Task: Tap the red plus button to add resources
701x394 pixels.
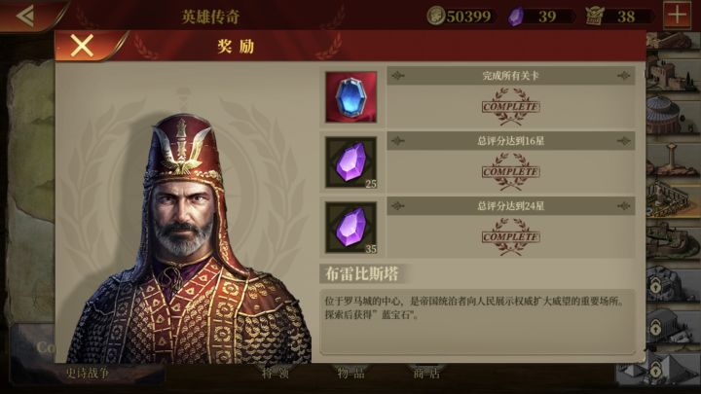Action: [x=677, y=16]
